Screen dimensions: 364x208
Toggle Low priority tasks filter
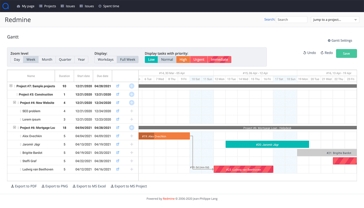[x=151, y=60]
